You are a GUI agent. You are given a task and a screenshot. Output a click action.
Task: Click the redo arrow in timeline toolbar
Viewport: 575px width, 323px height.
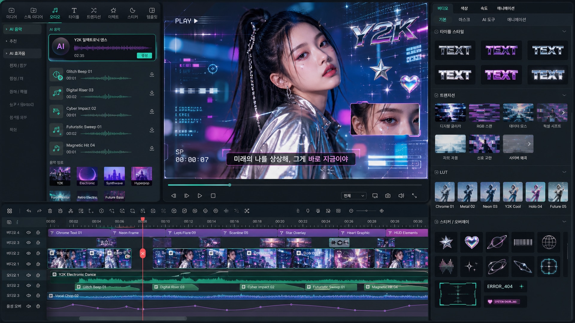coord(39,211)
